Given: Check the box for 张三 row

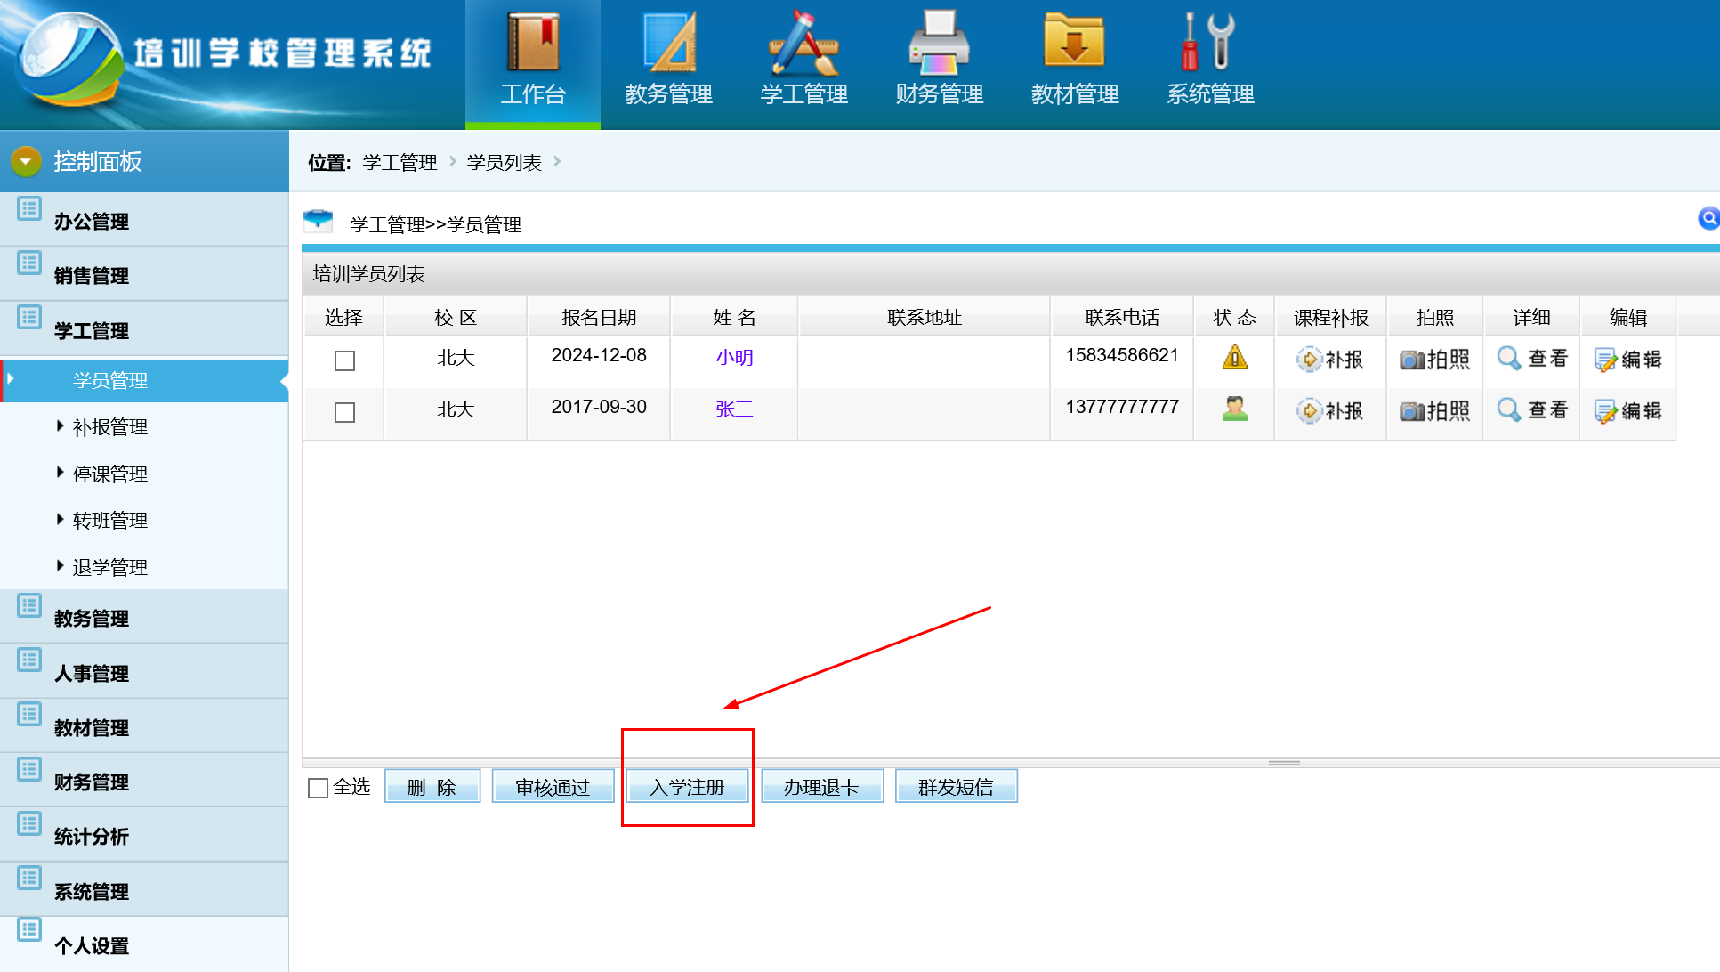Looking at the screenshot, I should [344, 412].
